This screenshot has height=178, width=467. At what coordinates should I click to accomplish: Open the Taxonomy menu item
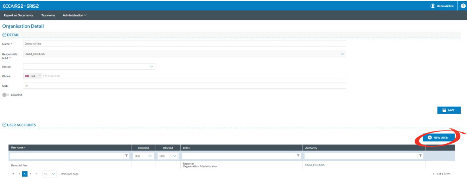point(48,15)
